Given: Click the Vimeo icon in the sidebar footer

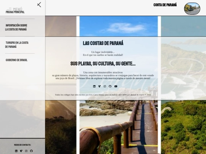Looking at the screenshot, I should (21, 151).
